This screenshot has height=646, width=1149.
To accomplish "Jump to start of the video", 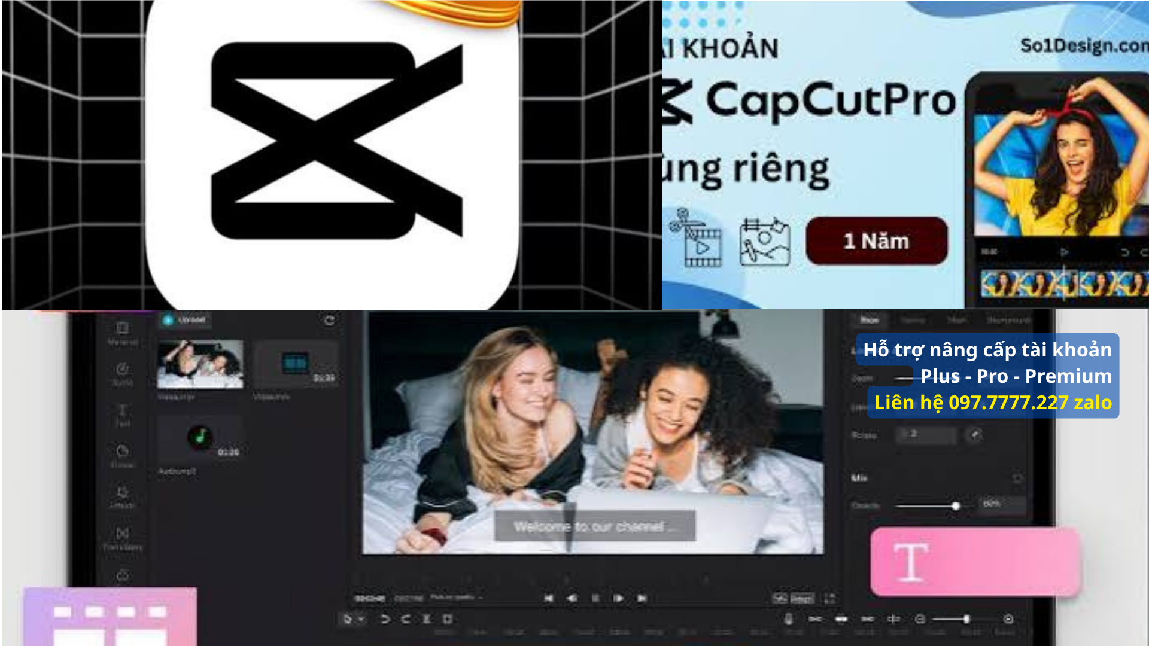I will (549, 598).
